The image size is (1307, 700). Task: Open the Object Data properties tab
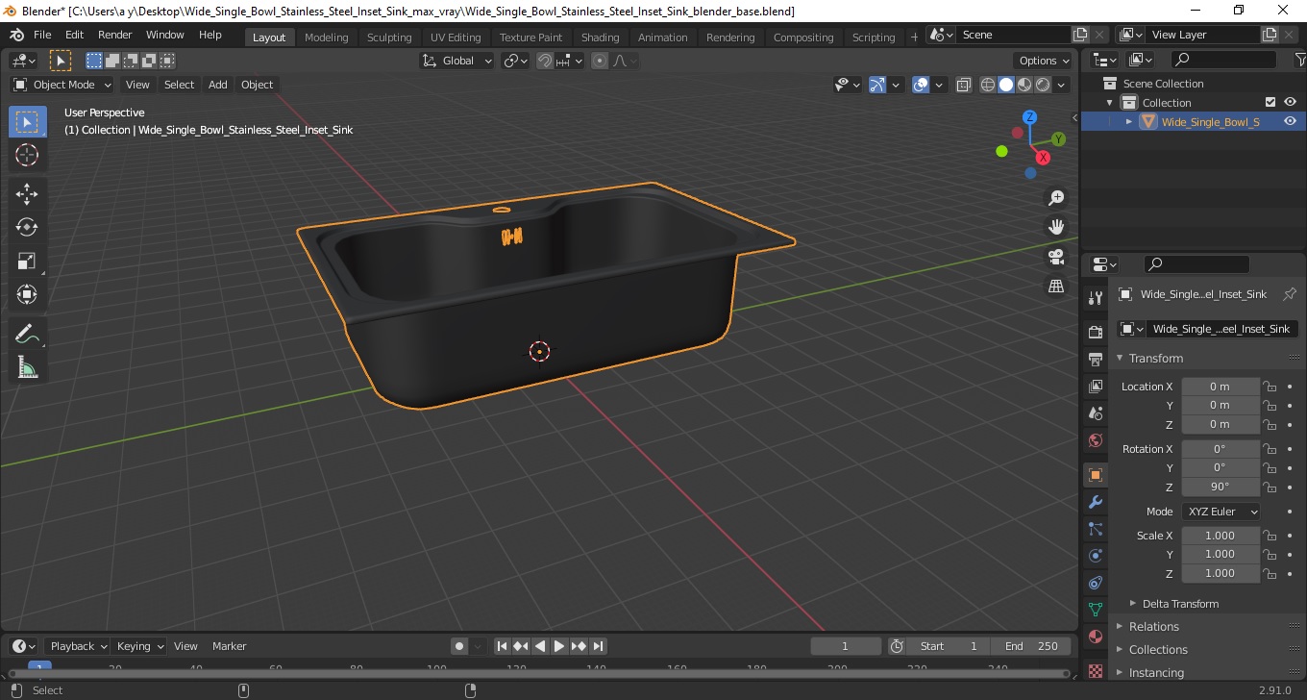[x=1095, y=610]
